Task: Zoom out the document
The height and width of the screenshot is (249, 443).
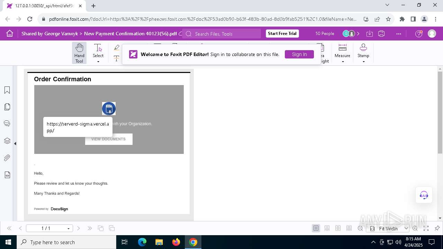Action: [x=360, y=228]
